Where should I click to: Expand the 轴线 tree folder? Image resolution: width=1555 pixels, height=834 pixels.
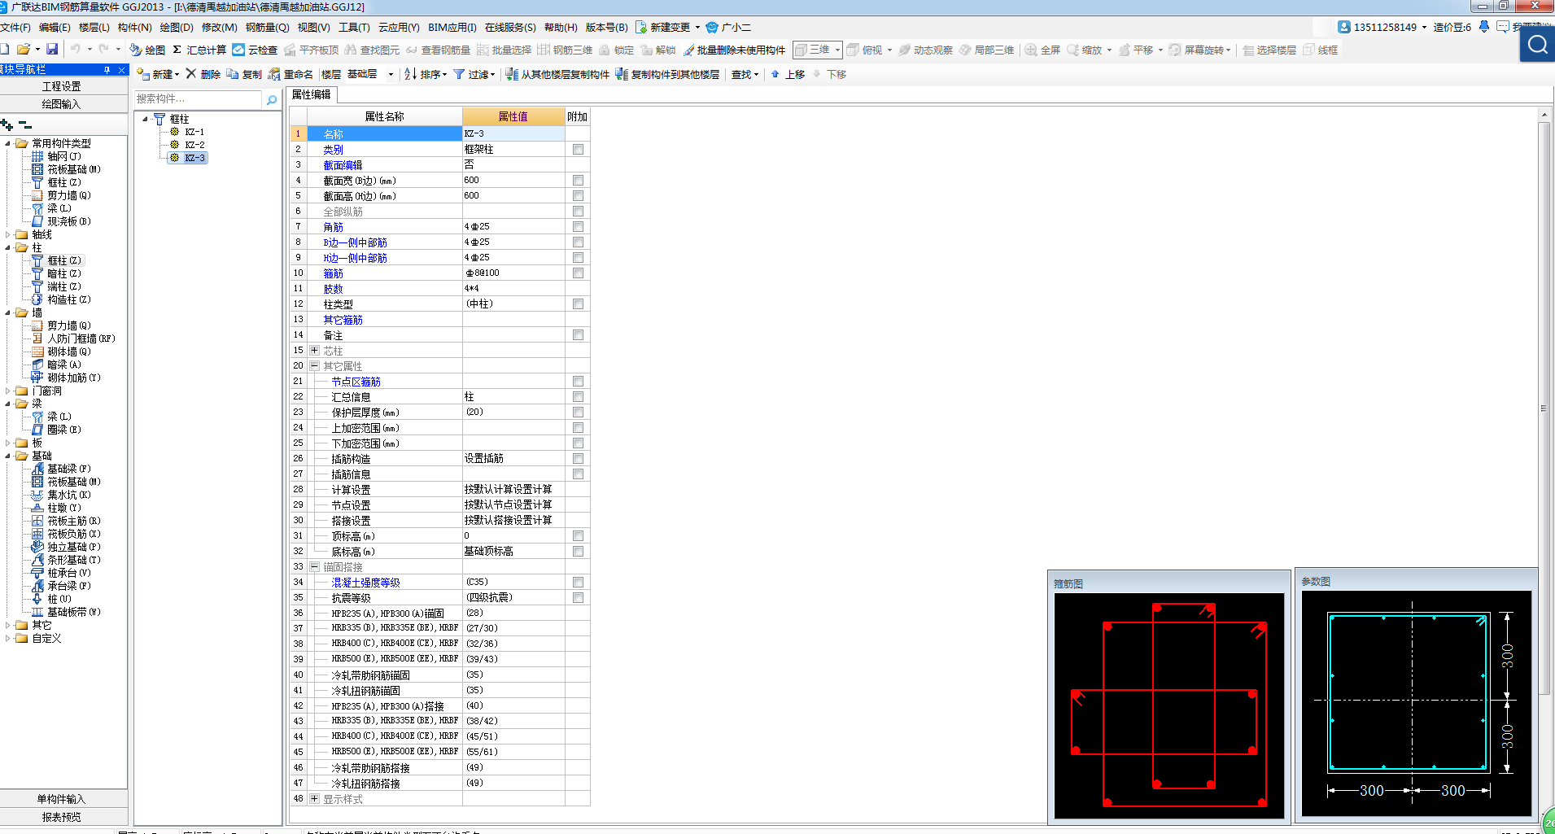pos(7,235)
